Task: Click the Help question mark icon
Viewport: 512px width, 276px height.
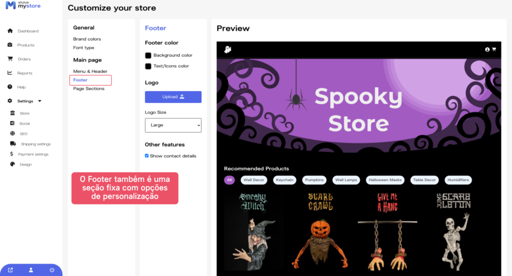Action: (x=10, y=87)
